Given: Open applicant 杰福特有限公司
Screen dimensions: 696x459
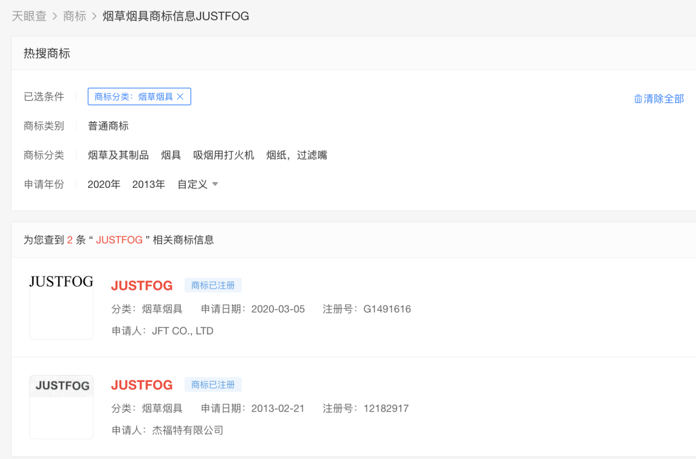Looking at the screenshot, I should pyautogui.click(x=187, y=430).
